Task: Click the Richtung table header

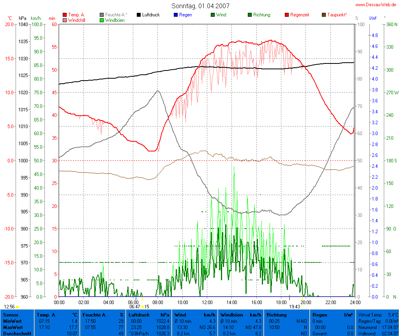Action: [277, 315]
